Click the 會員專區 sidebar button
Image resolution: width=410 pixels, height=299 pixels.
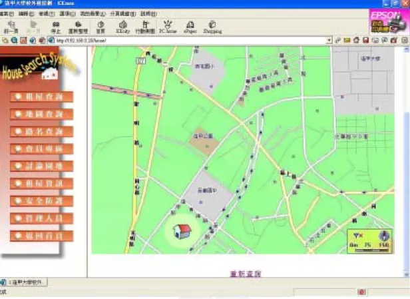41,149
